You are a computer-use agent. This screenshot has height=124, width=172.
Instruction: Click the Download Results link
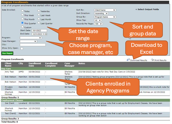pyautogui.click(x=139, y=60)
